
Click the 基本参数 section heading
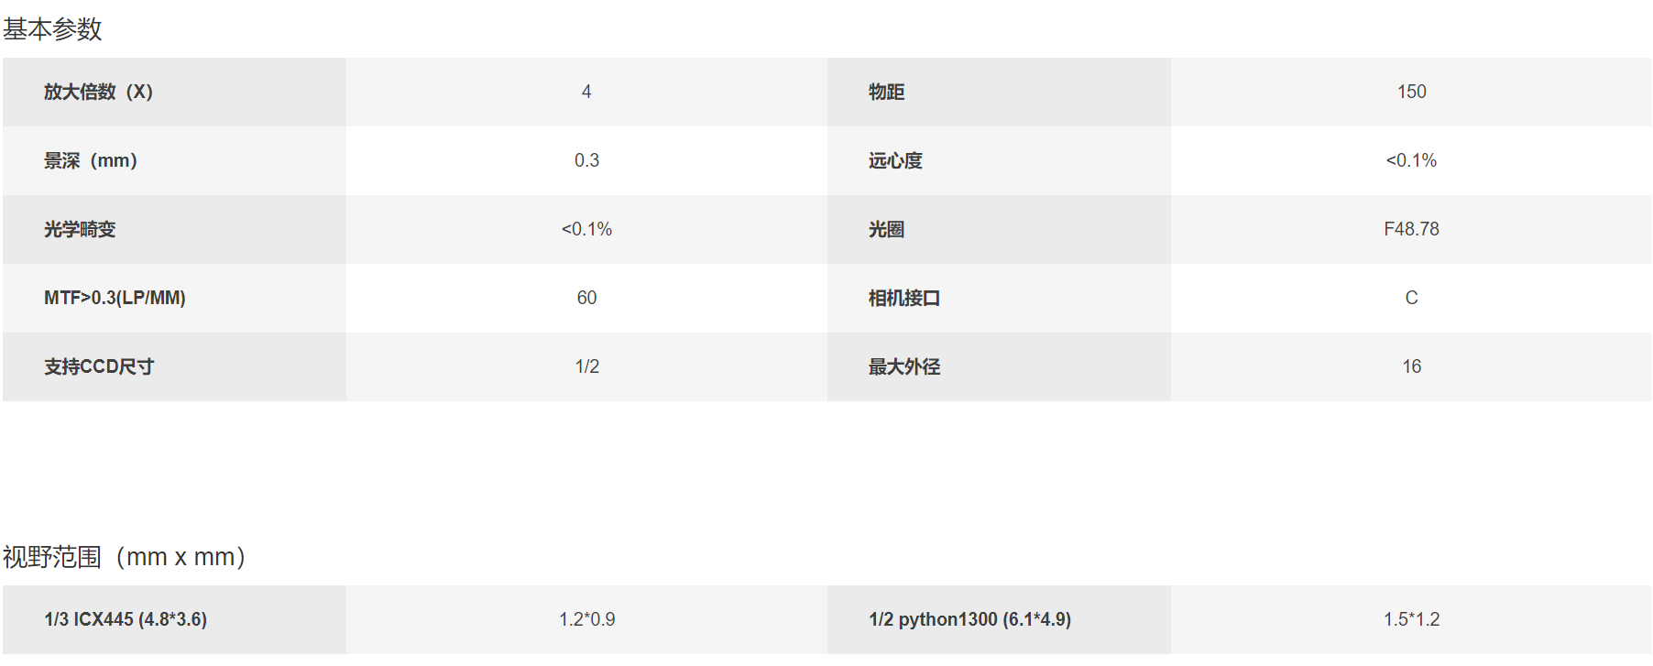(52, 29)
